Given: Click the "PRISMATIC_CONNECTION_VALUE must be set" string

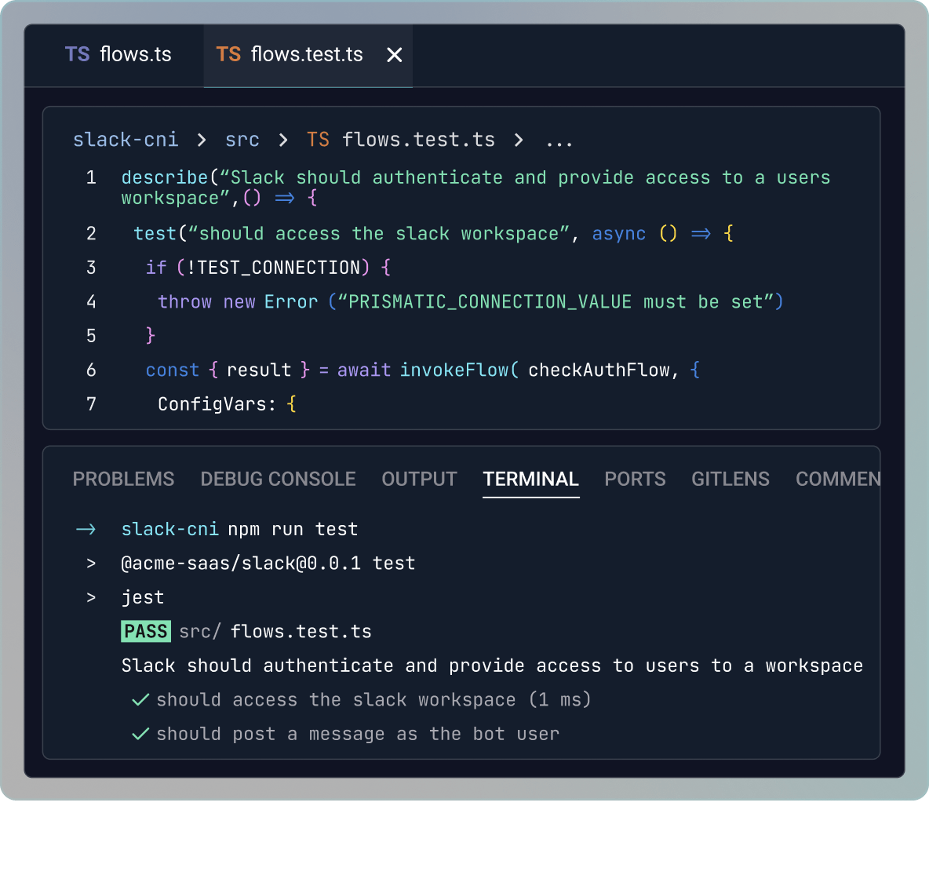Looking at the screenshot, I should click(x=556, y=302).
